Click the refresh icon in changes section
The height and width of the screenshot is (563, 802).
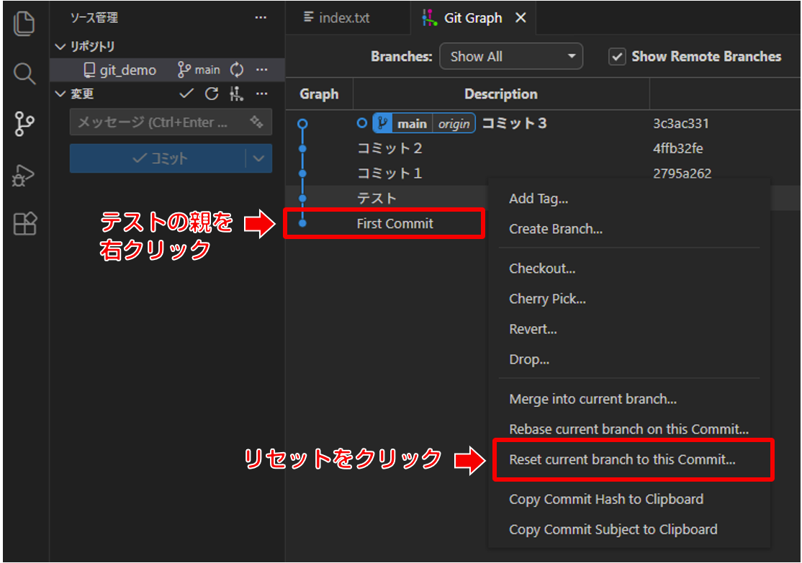(x=211, y=94)
